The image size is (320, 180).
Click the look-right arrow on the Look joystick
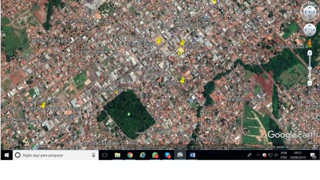point(314,12)
